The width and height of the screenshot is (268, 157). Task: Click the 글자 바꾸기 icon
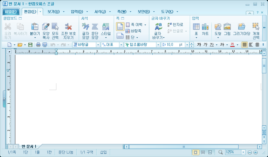tap(158, 27)
